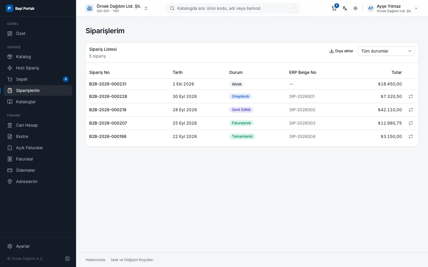428x267 pixels.
Task: Open the shopping cart icon in header
Action: click(x=334, y=8)
